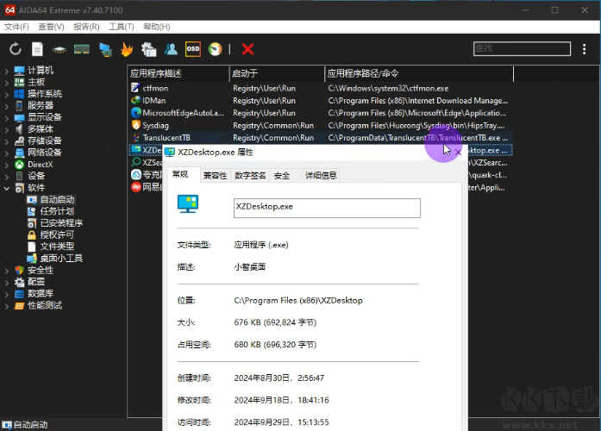Screen dimensions: 601x431
Task: Expand the 显示设备 tree node
Action: [x=7, y=117]
